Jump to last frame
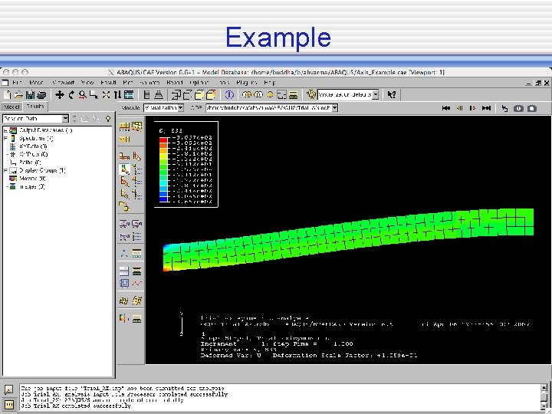The height and width of the screenshot is (414, 552). click(x=486, y=108)
